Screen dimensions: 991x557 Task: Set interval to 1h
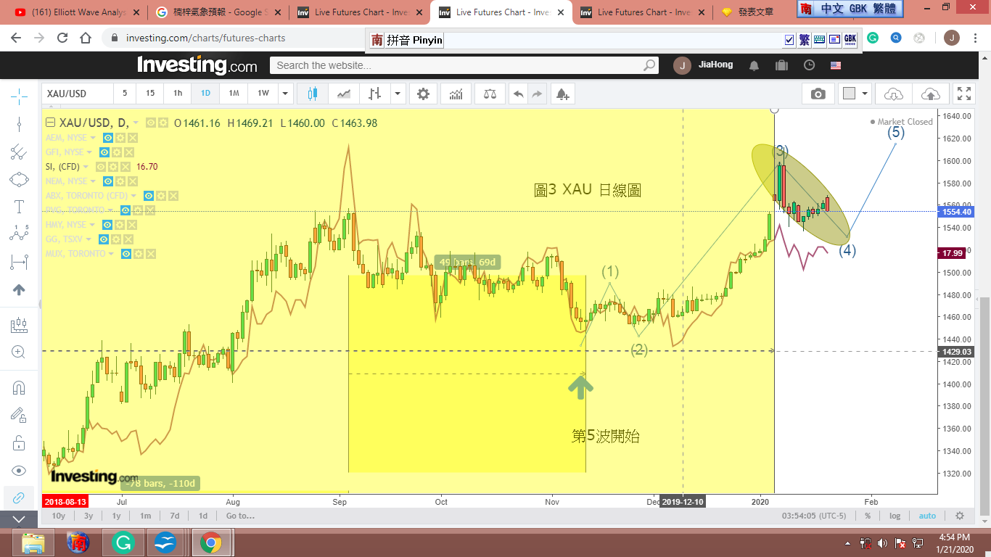[x=178, y=94]
